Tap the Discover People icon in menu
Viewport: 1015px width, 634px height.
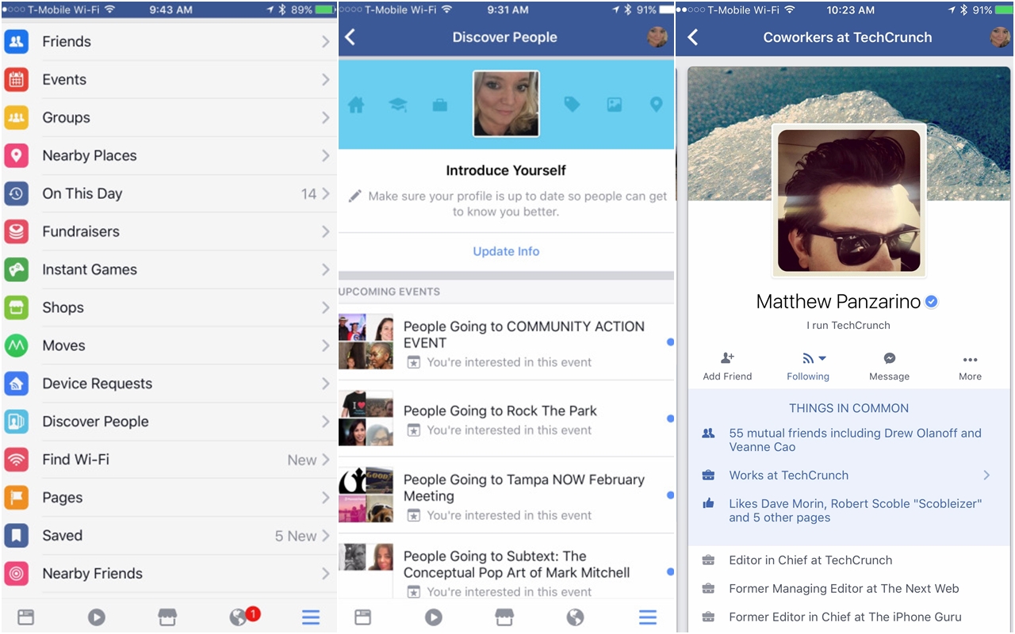[17, 422]
